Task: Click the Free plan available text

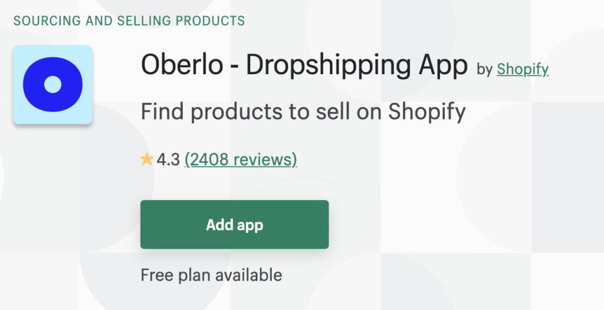Action: [x=211, y=275]
